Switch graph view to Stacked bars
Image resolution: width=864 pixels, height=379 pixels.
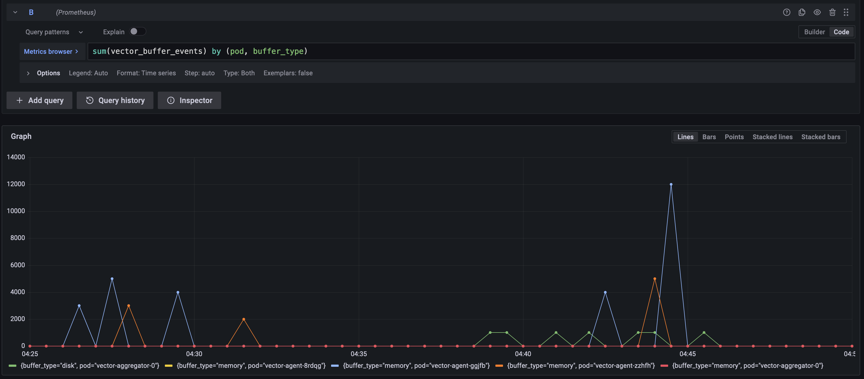coord(821,137)
